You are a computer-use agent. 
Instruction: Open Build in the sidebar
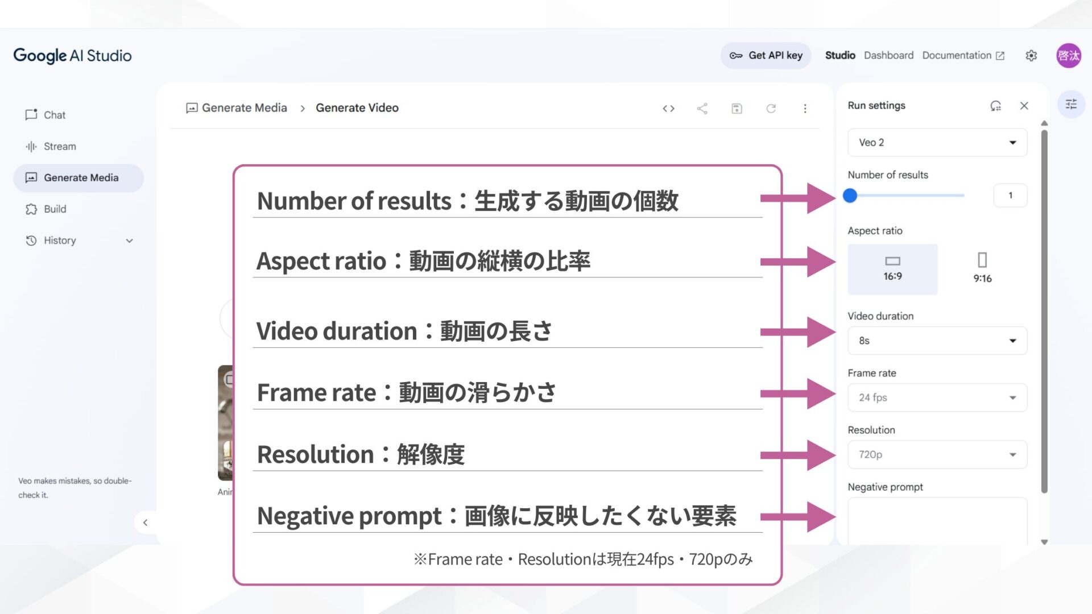(x=78, y=209)
